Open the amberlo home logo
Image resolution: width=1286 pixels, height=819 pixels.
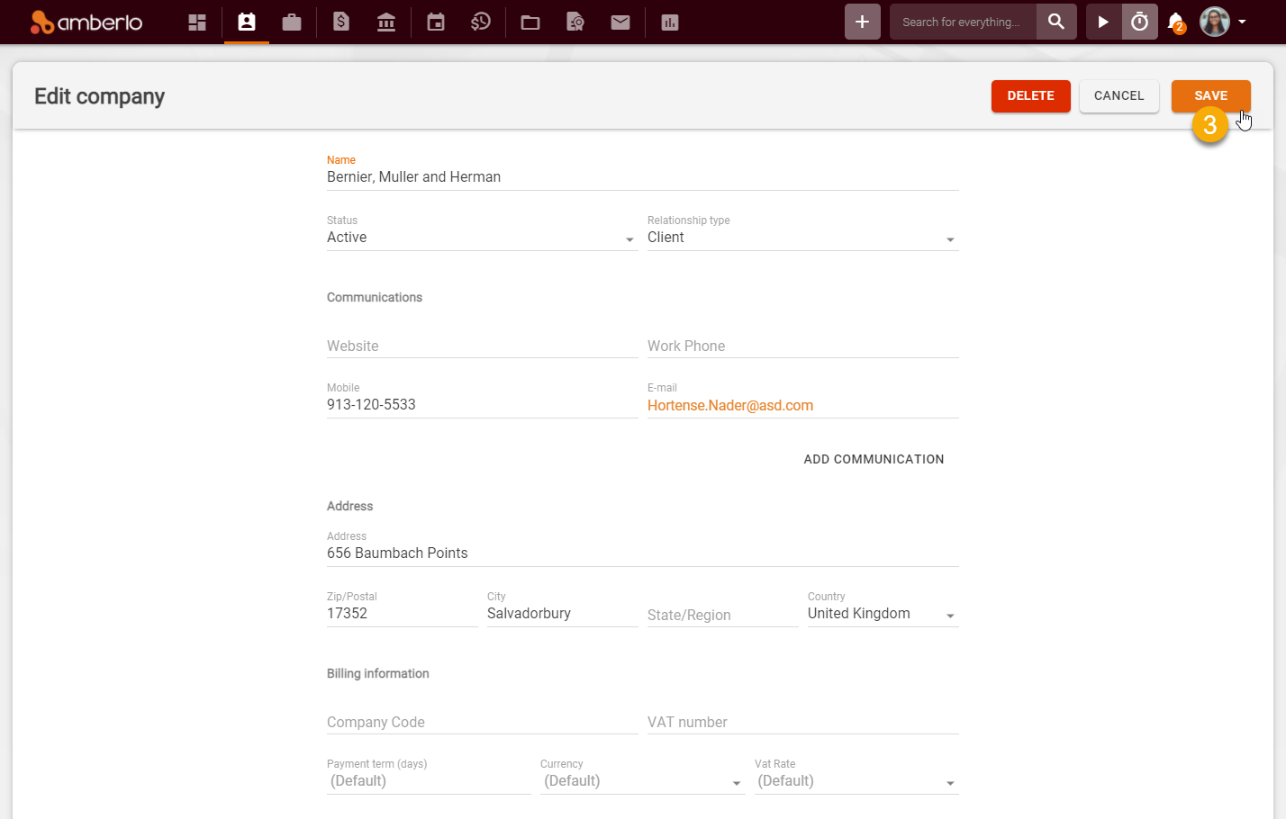click(x=86, y=22)
